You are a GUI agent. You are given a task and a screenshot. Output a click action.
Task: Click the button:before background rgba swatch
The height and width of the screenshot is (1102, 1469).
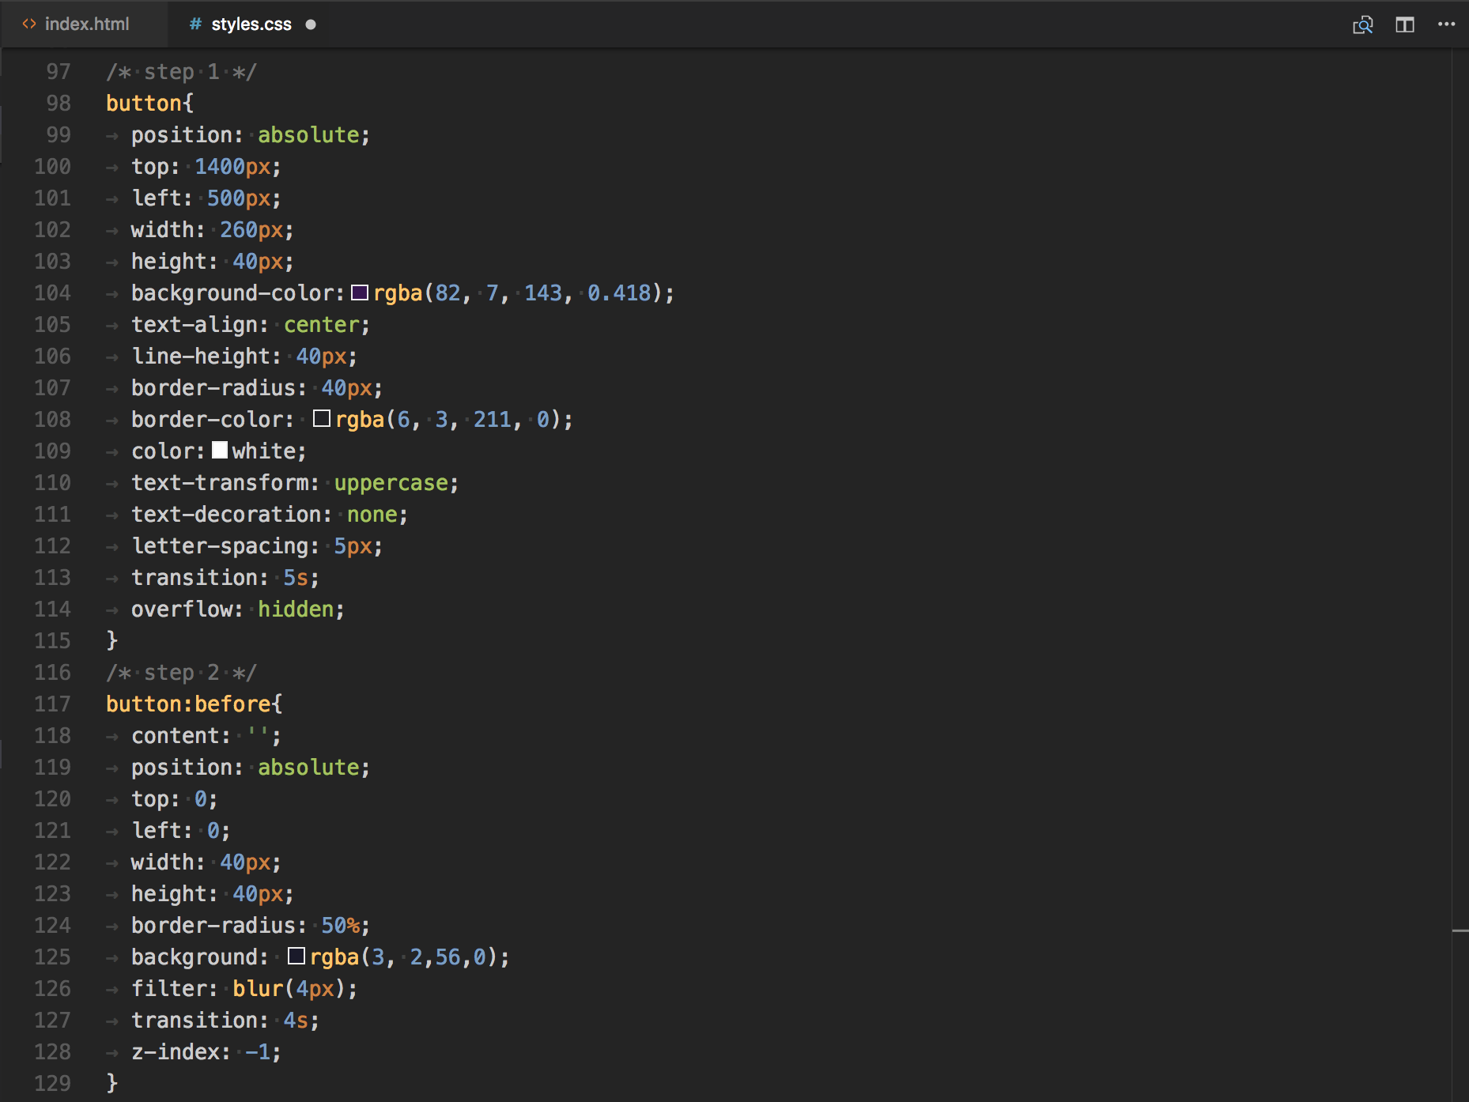(x=296, y=957)
